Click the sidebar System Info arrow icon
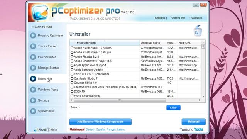Image resolution: width=247 pixels, height=139 pixels. (x=33, y=111)
